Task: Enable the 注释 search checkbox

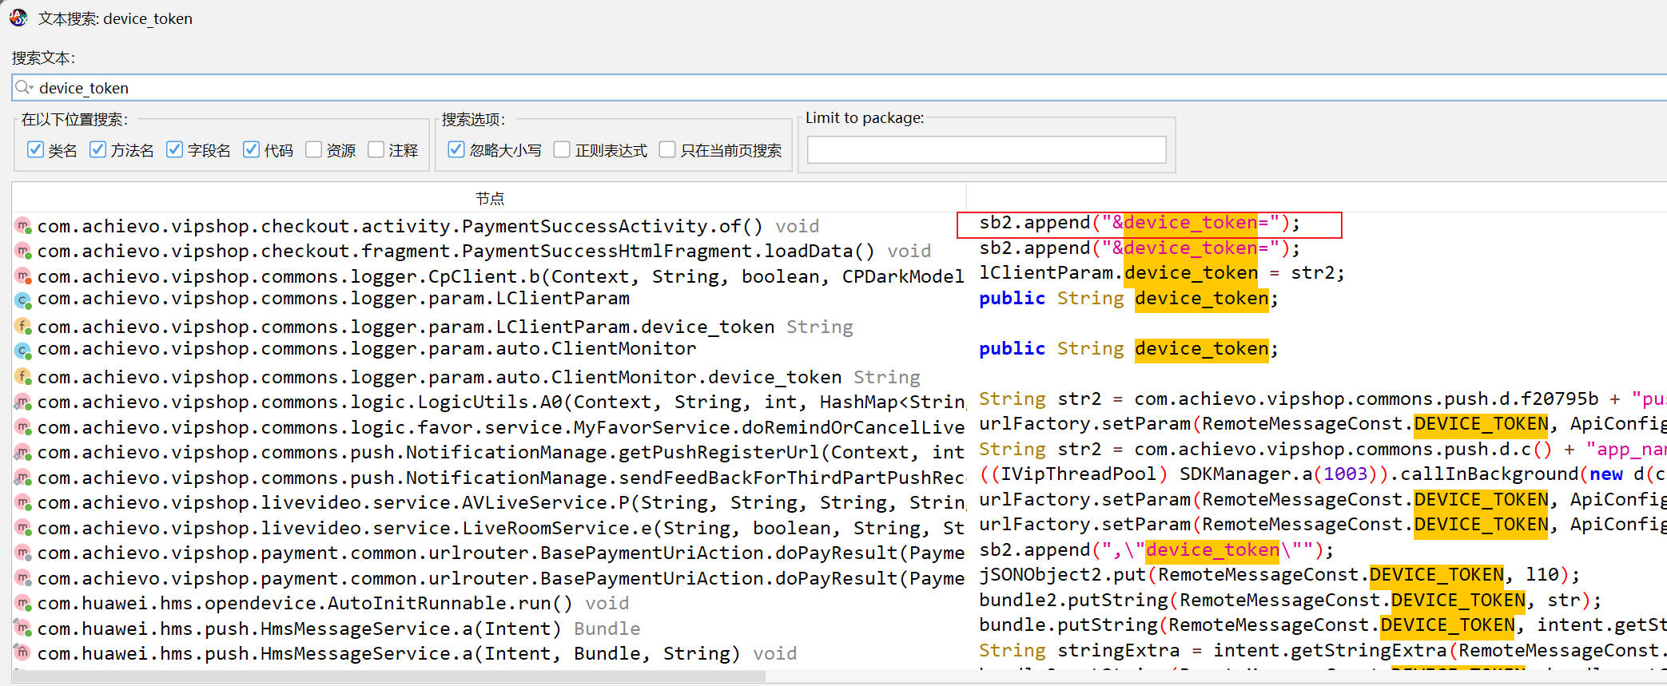Action: pos(376,149)
